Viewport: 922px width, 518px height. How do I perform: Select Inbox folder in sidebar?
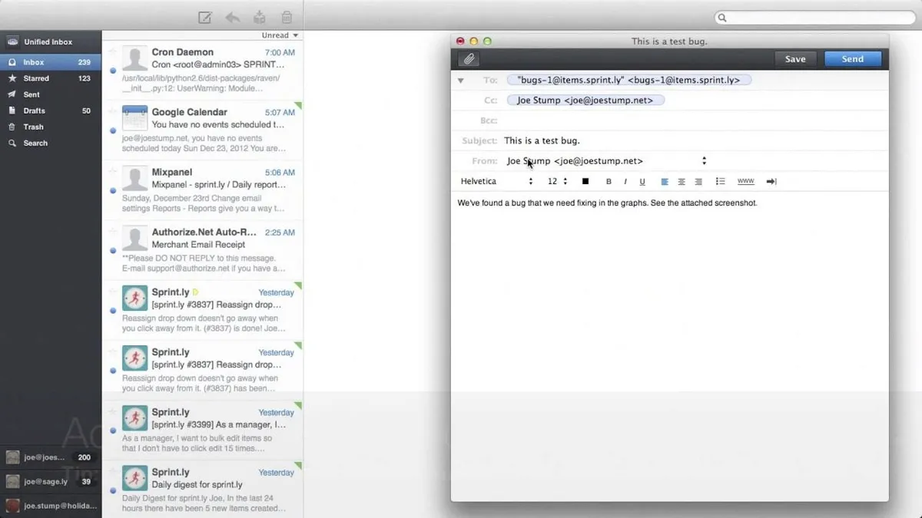[x=51, y=62]
